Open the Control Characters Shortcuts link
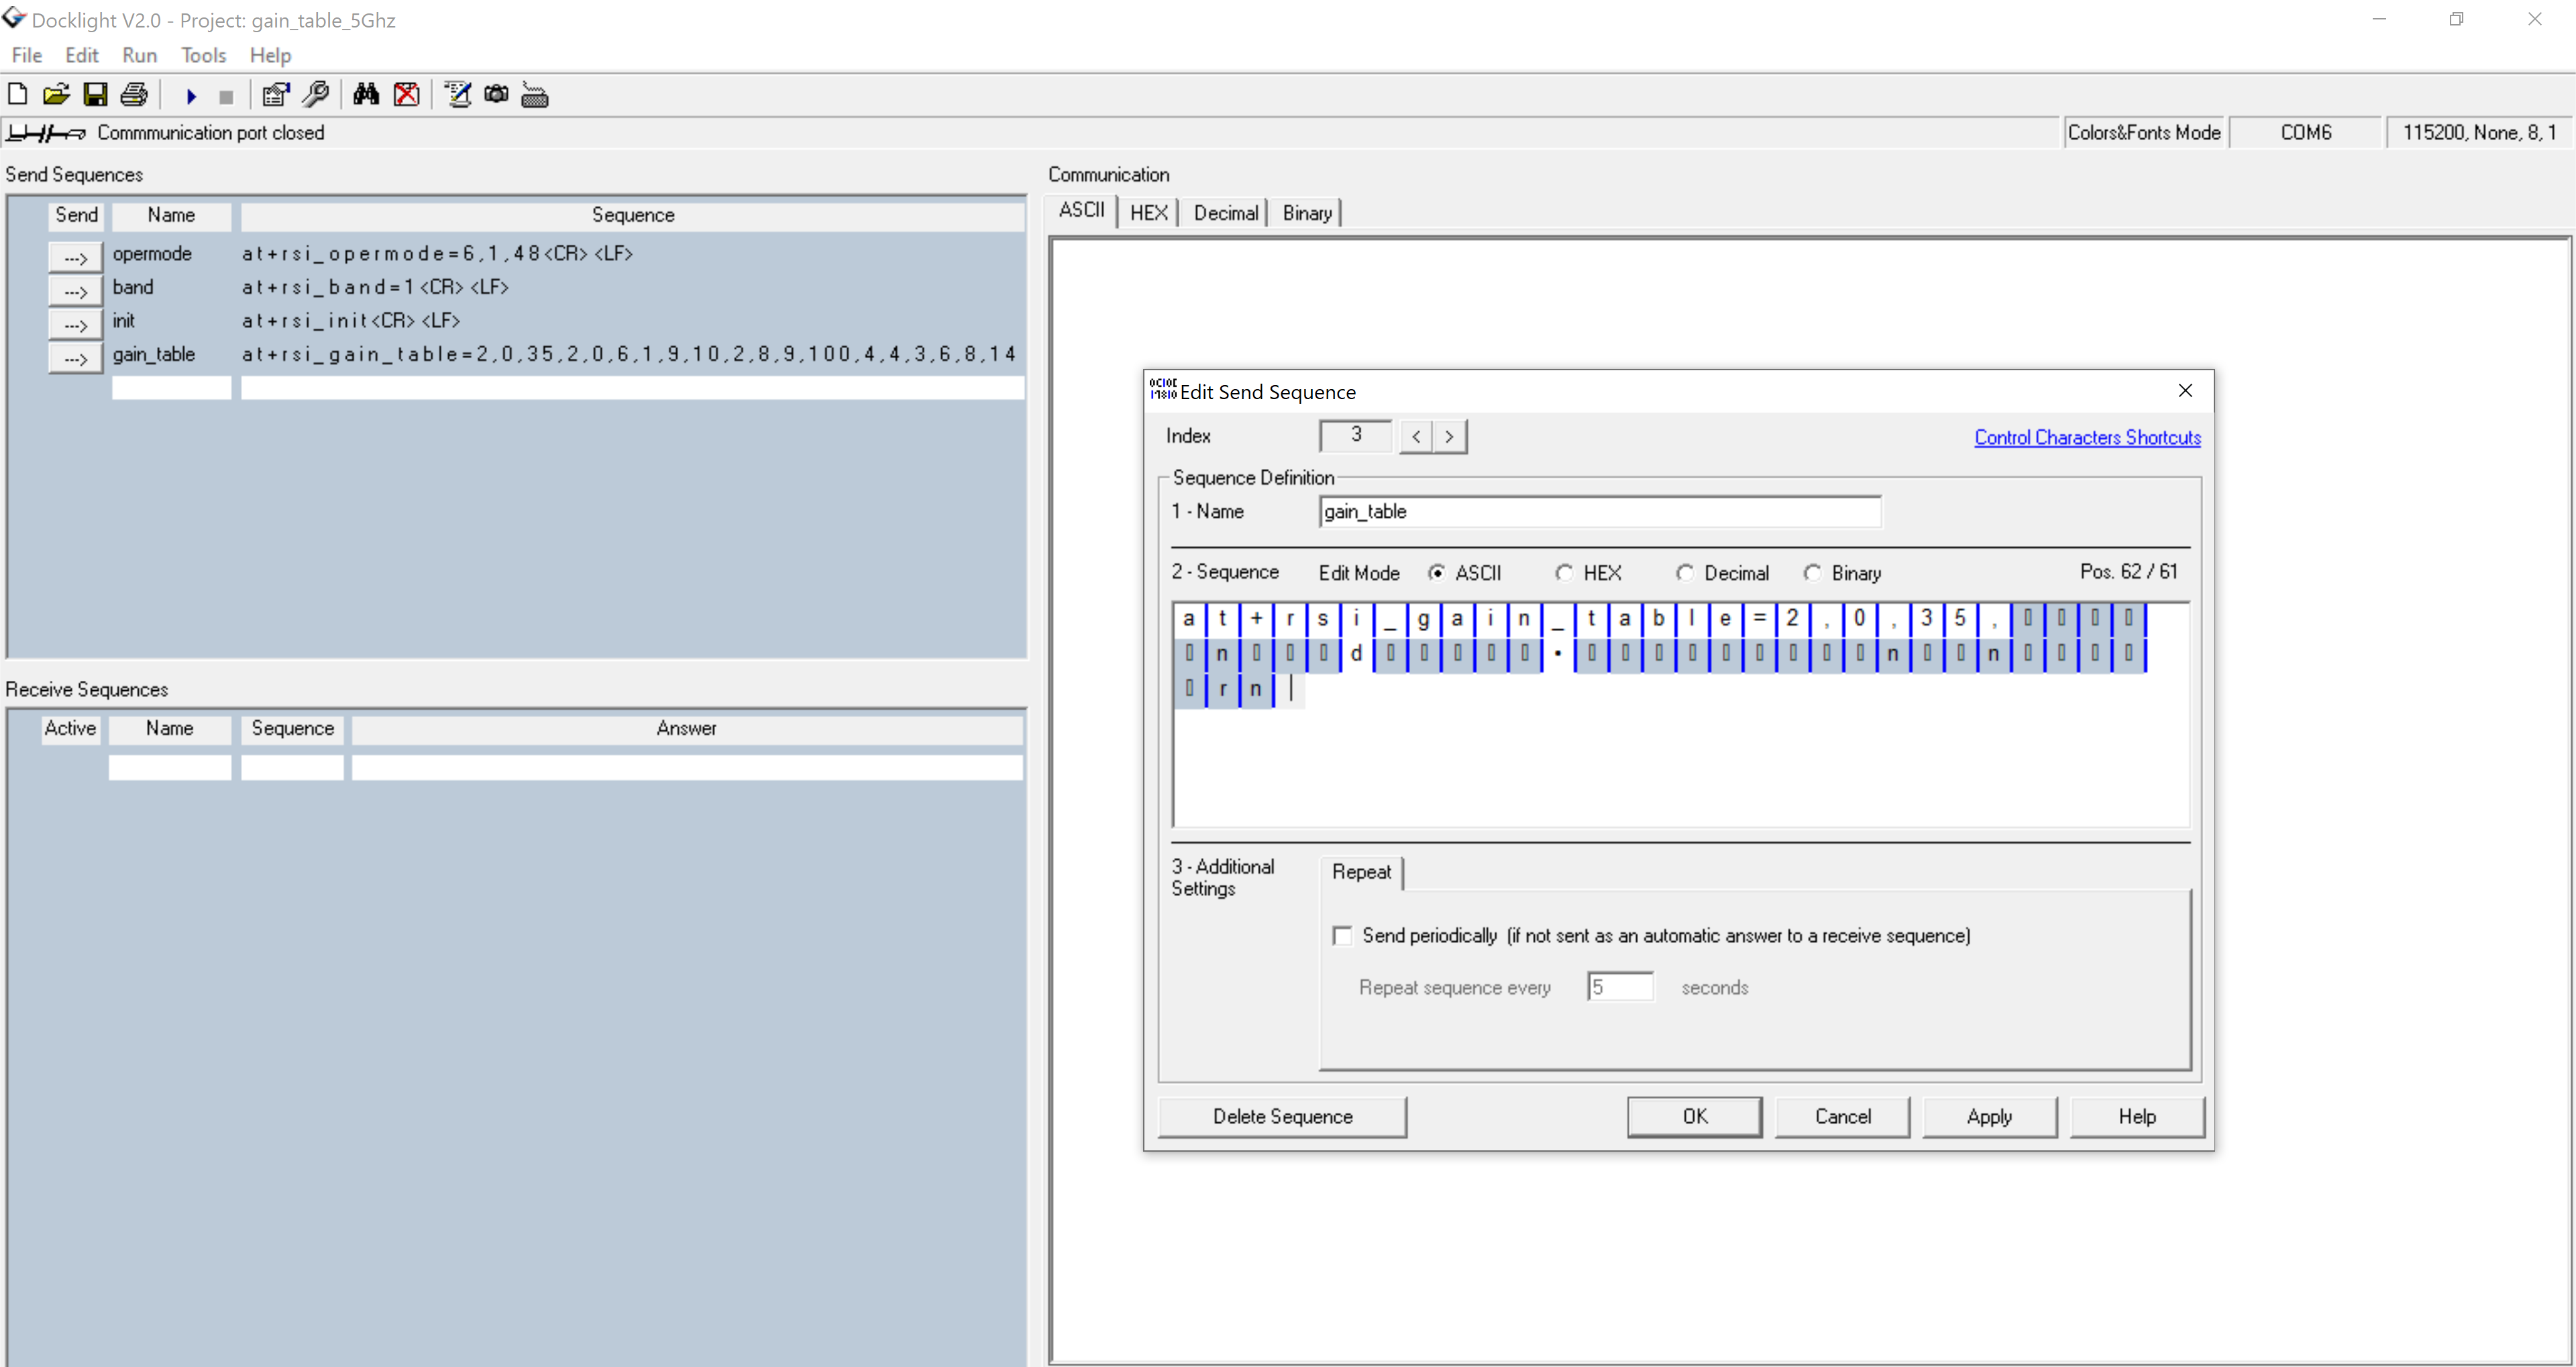2576x1367 pixels. (x=2087, y=437)
